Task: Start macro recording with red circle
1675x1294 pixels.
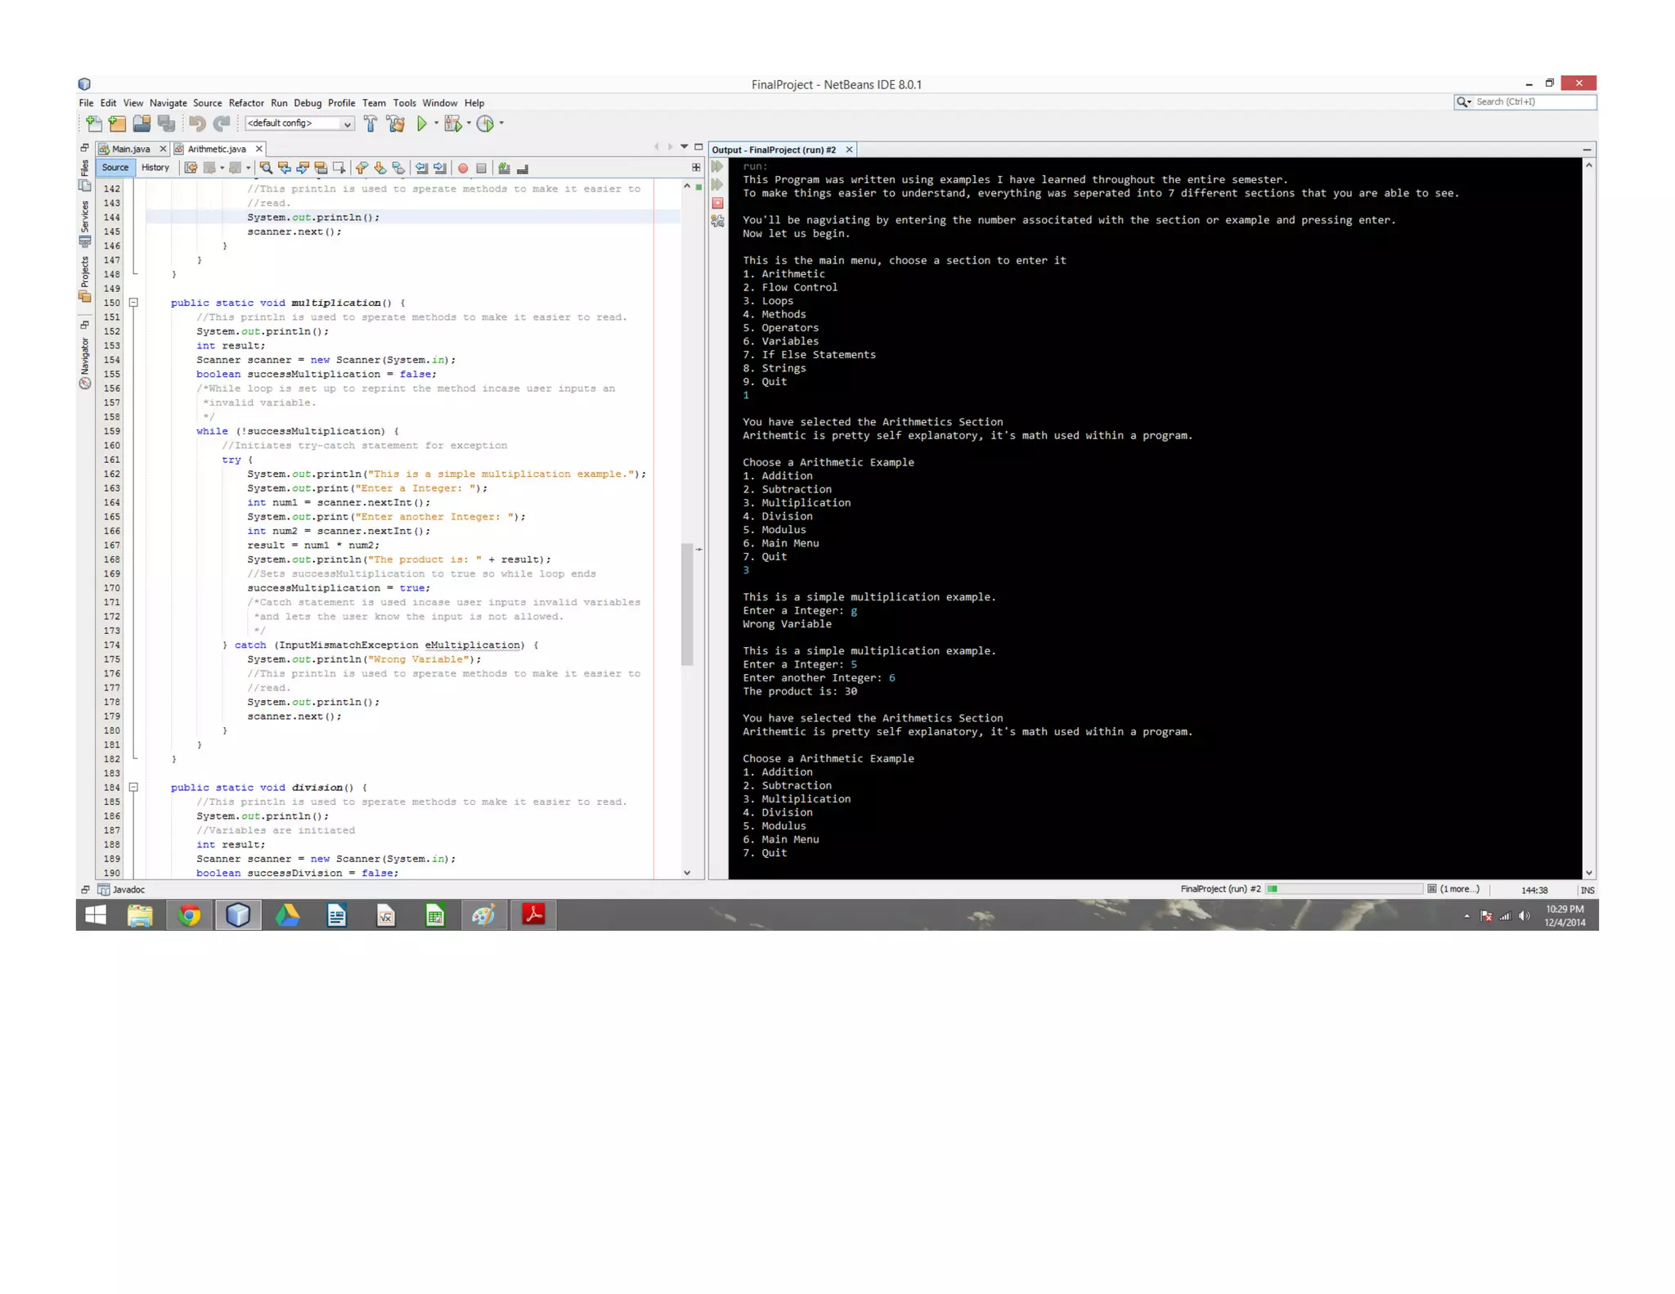Action: tap(463, 168)
